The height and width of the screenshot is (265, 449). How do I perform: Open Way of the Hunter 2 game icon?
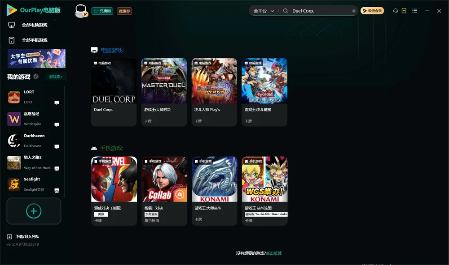click(14, 163)
